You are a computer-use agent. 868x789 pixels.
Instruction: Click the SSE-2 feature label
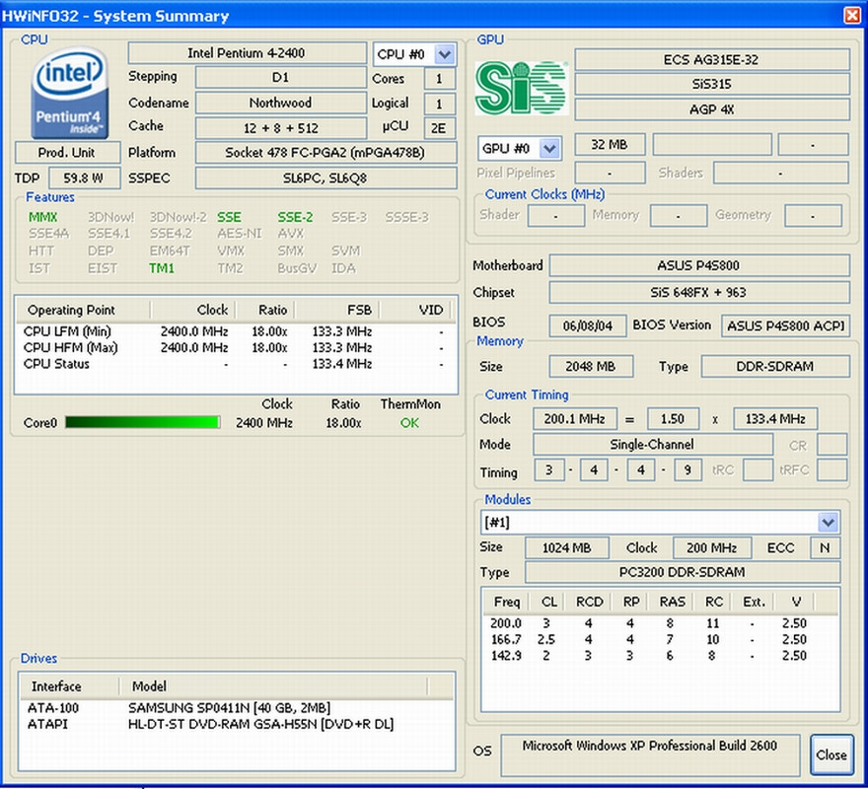point(295,217)
